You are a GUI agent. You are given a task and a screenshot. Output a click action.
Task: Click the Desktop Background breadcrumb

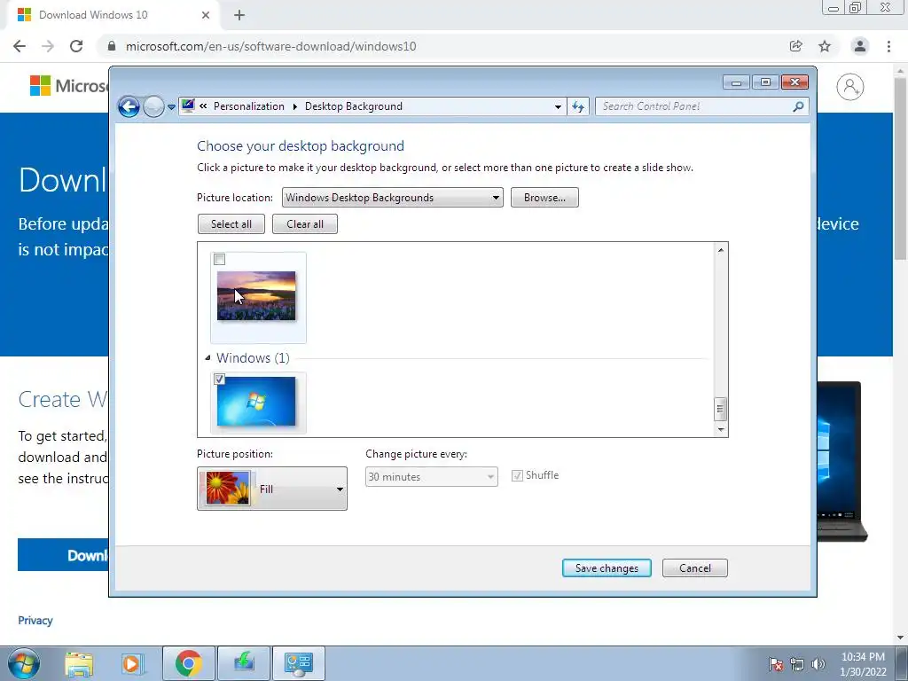(x=353, y=106)
